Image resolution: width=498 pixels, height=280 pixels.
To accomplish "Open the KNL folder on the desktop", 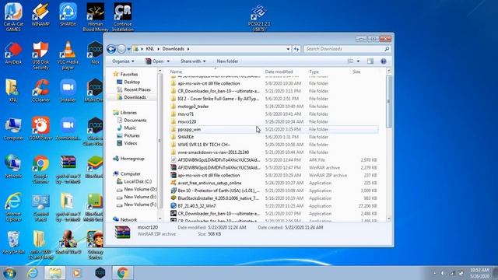I will click(x=13, y=90).
